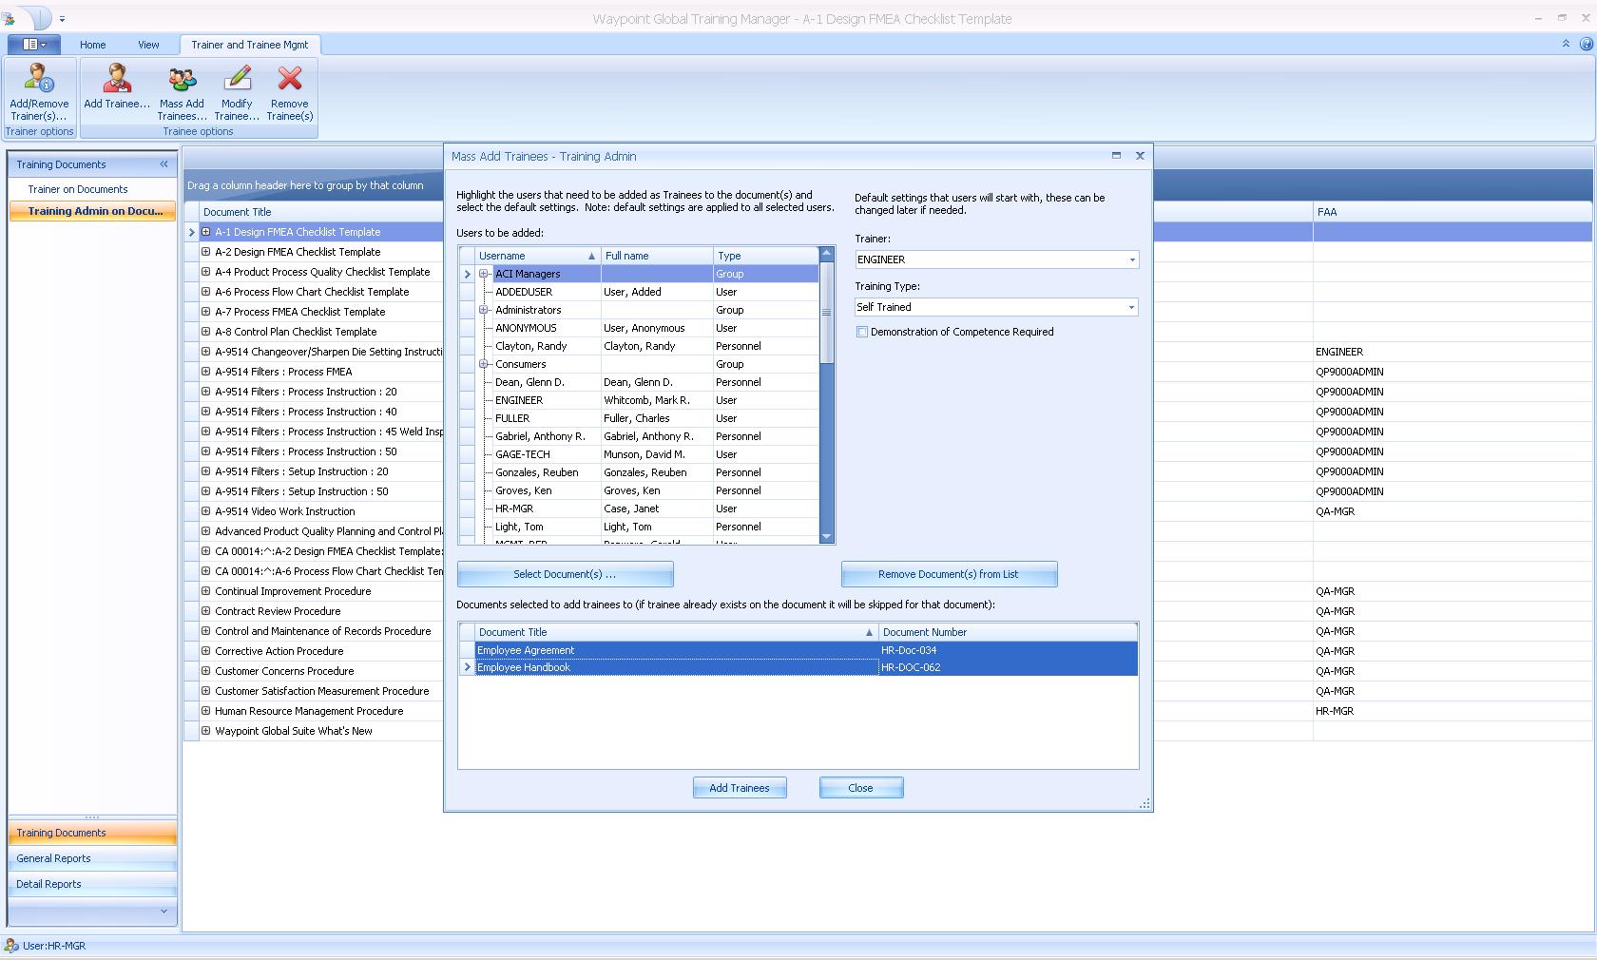Sort users by Type column header
Image resolution: width=1597 pixels, height=960 pixels.
[x=765, y=256]
